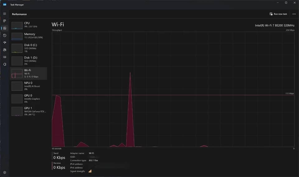Open Task Manager settings gear
Viewport: 299px width, 177px height.
5,172
